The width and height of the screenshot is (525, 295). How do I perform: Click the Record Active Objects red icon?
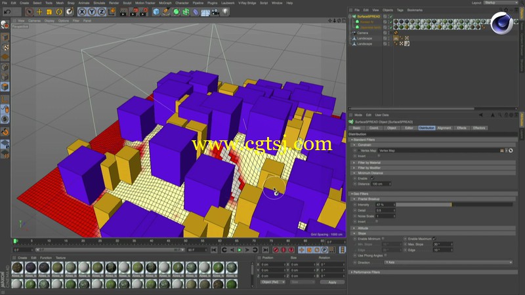pos(276,250)
